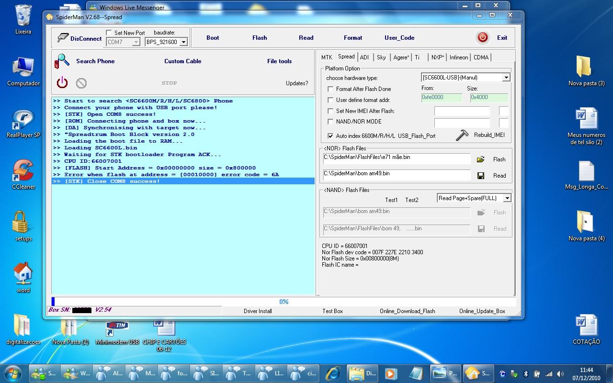Click the grey stop circle icon
The height and width of the screenshot is (383, 613).
click(x=81, y=83)
